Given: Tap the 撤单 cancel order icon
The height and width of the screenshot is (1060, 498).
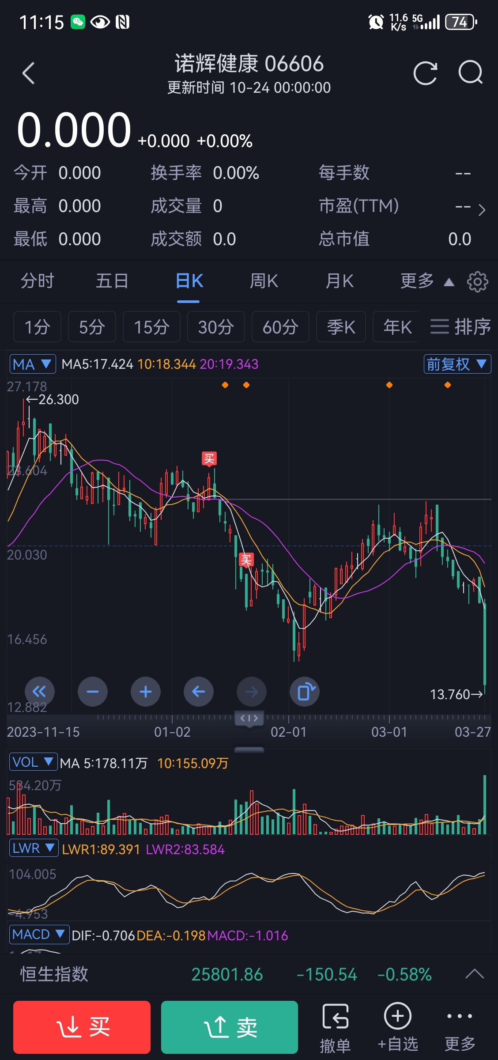Looking at the screenshot, I should tap(336, 1028).
